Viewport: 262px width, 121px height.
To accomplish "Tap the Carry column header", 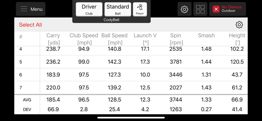I will 53,39.
